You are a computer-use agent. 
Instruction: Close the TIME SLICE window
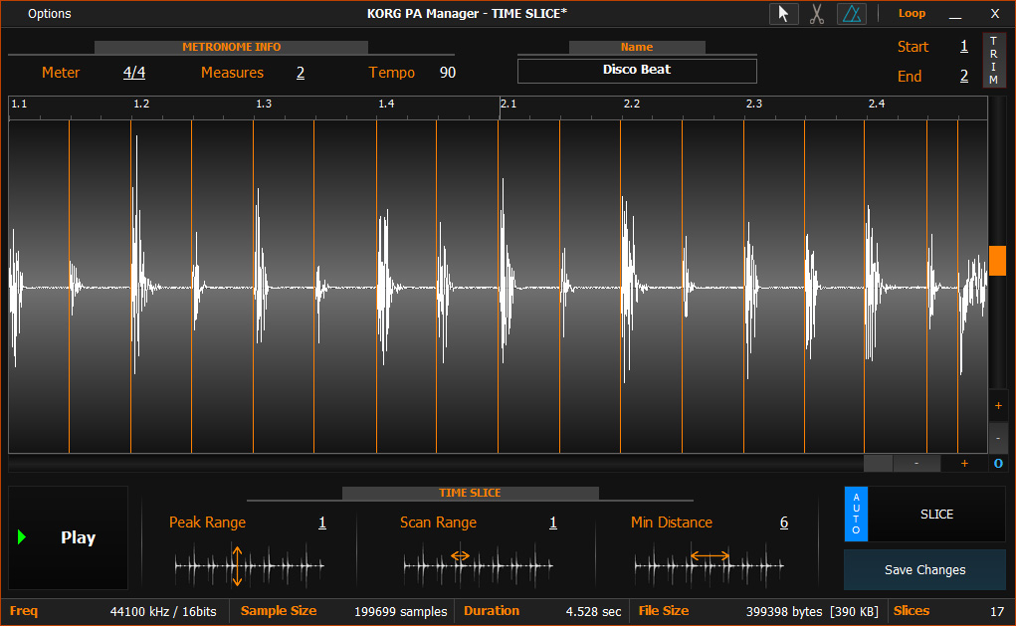click(x=995, y=14)
